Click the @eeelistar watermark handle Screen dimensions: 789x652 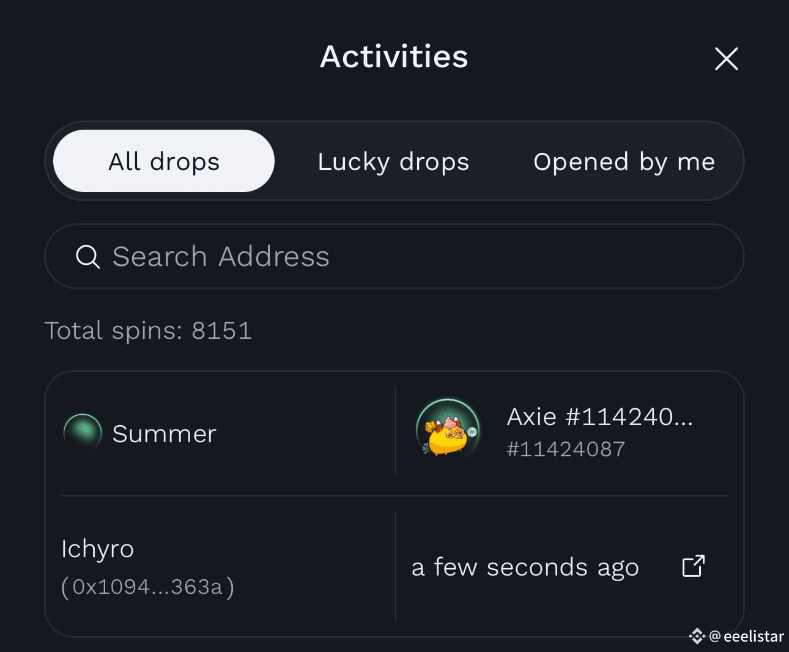(x=746, y=636)
